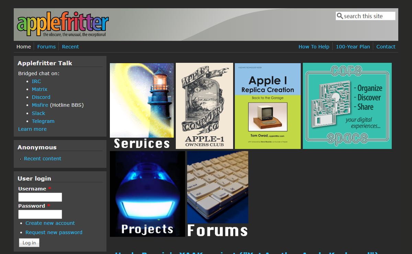Click Request new password link
This screenshot has width=412, height=254.
tap(54, 232)
